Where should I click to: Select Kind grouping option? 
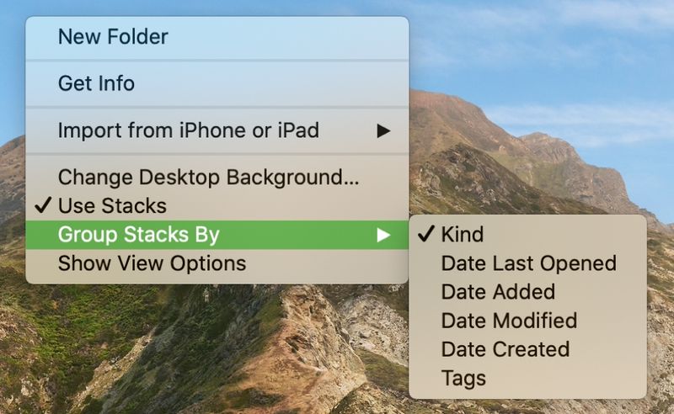[x=528, y=234]
